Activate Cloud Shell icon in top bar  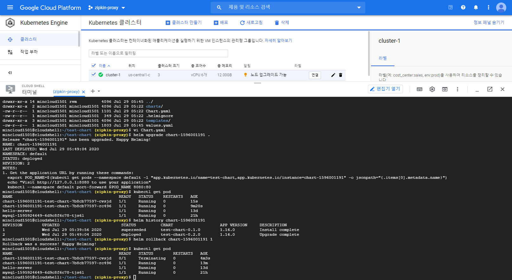[x=450, y=7]
